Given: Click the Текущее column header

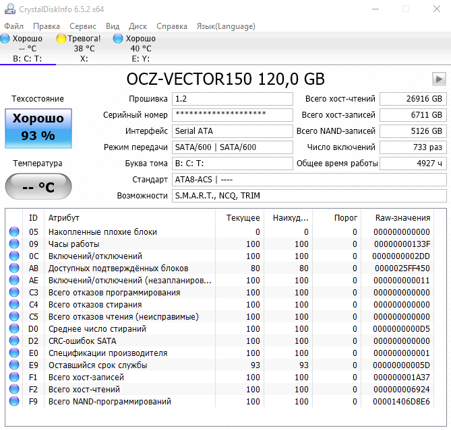Looking at the screenshot, I should [239, 218].
